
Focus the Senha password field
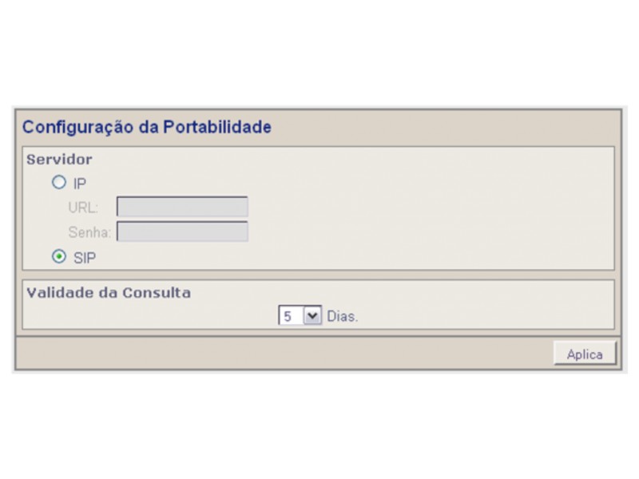182,232
